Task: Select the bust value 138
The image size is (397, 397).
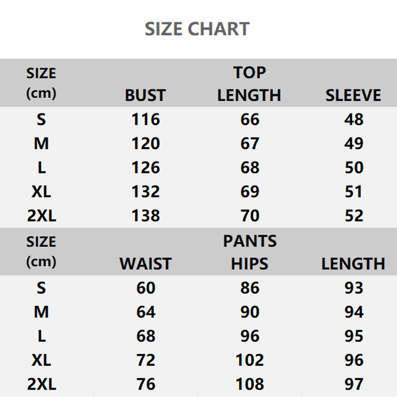Action: [145, 216]
